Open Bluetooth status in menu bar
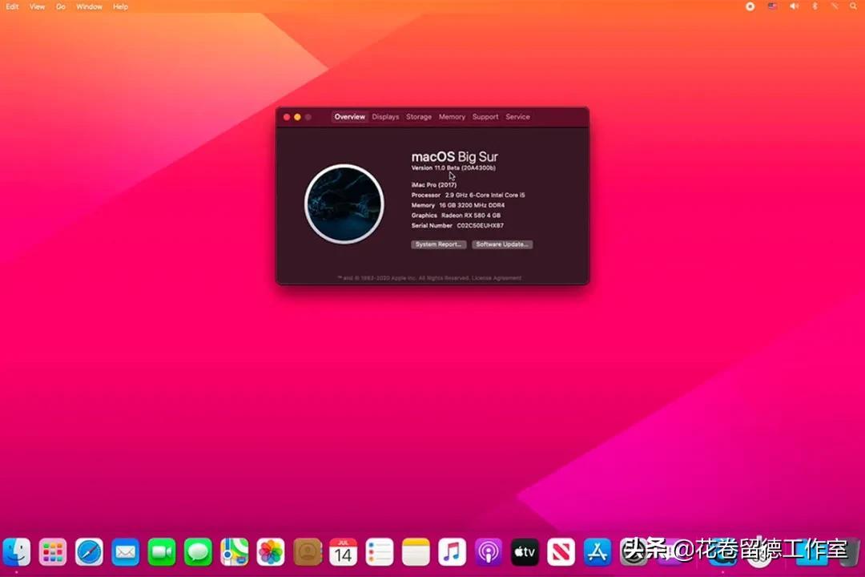 click(x=815, y=6)
